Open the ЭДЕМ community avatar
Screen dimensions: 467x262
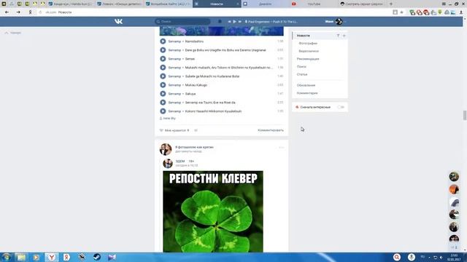click(x=168, y=163)
